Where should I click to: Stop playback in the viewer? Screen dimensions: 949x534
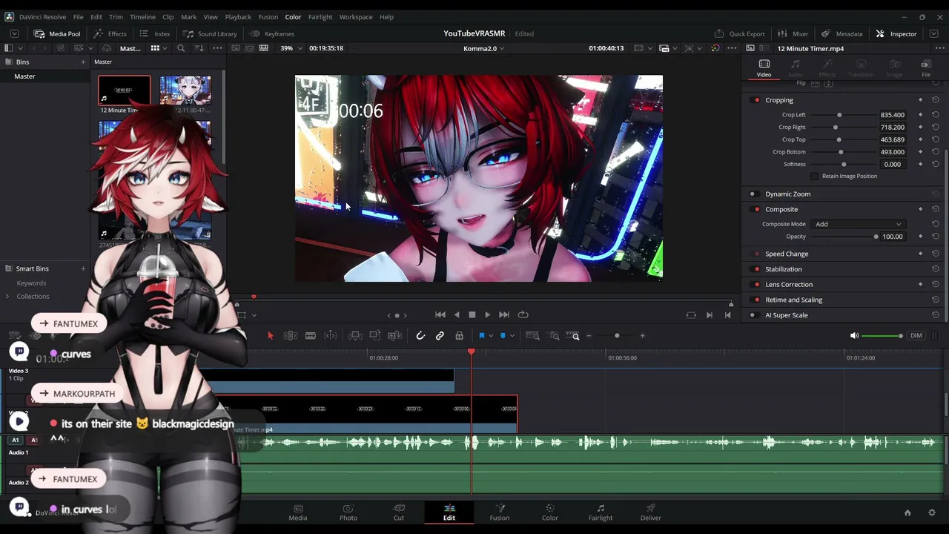click(x=472, y=314)
